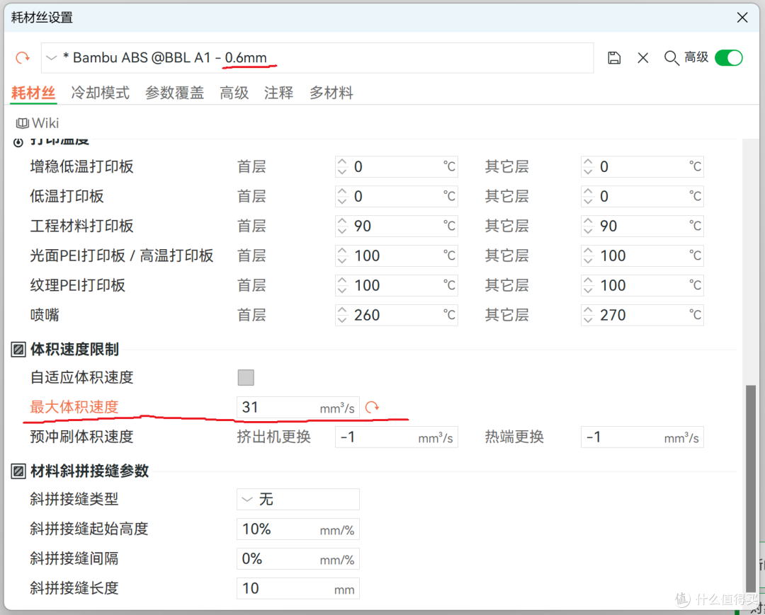Image resolution: width=765 pixels, height=615 pixels.
Task: Click the 斜拼接缝长度 input field
Action: [298, 588]
